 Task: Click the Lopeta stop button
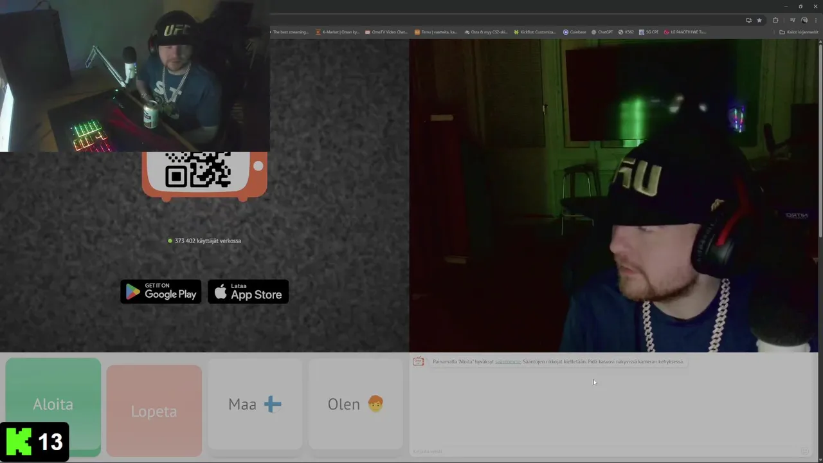click(154, 410)
